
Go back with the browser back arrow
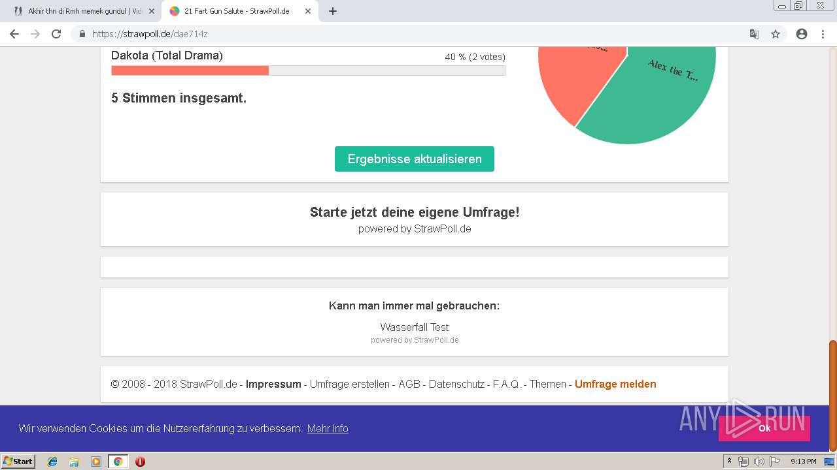(x=14, y=34)
